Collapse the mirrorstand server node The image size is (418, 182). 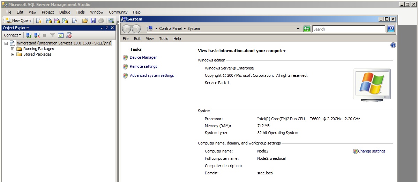(x=6, y=43)
